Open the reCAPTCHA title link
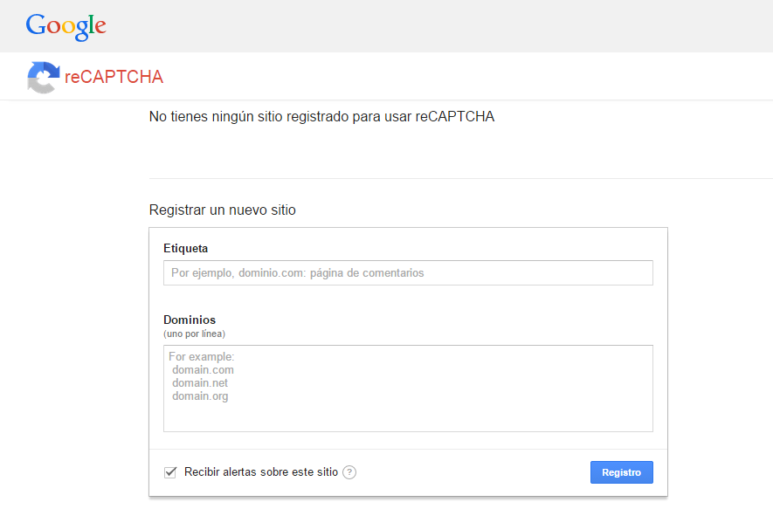The height and width of the screenshot is (509, 773). (x=114, y=77)
